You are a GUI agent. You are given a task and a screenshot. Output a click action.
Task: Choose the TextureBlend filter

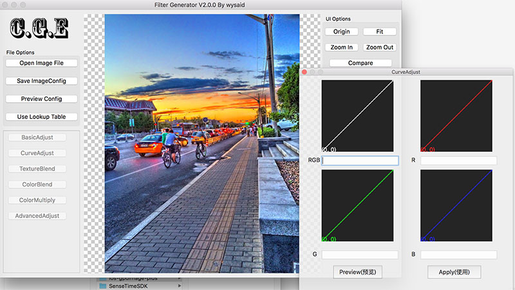37,169
